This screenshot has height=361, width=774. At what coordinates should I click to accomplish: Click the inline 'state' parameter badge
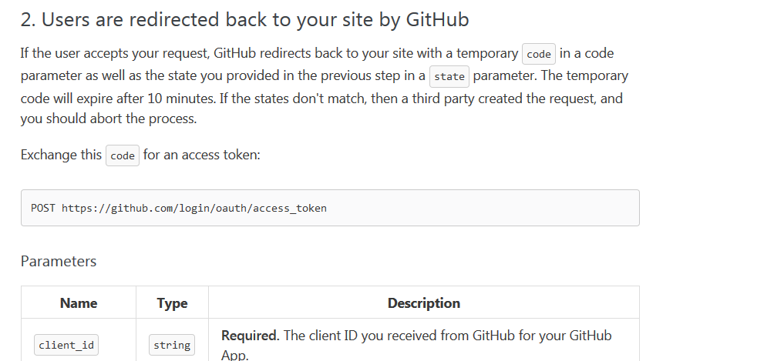(x=449, y=76)
